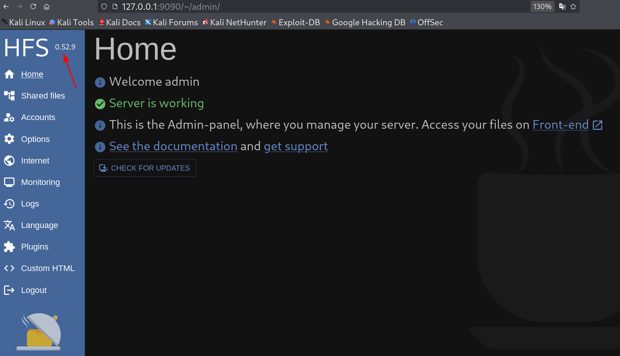Click the external-link icon beside Front-end
The height and width of the screenshot is (356, 620).
tap(598, 125)
